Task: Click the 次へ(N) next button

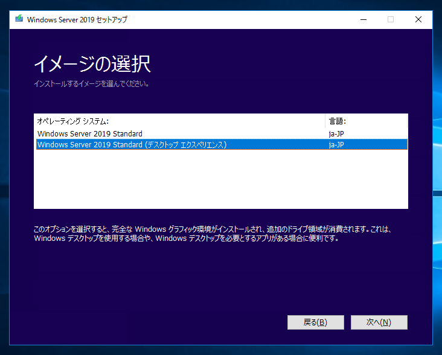Action: click(379, 322)
